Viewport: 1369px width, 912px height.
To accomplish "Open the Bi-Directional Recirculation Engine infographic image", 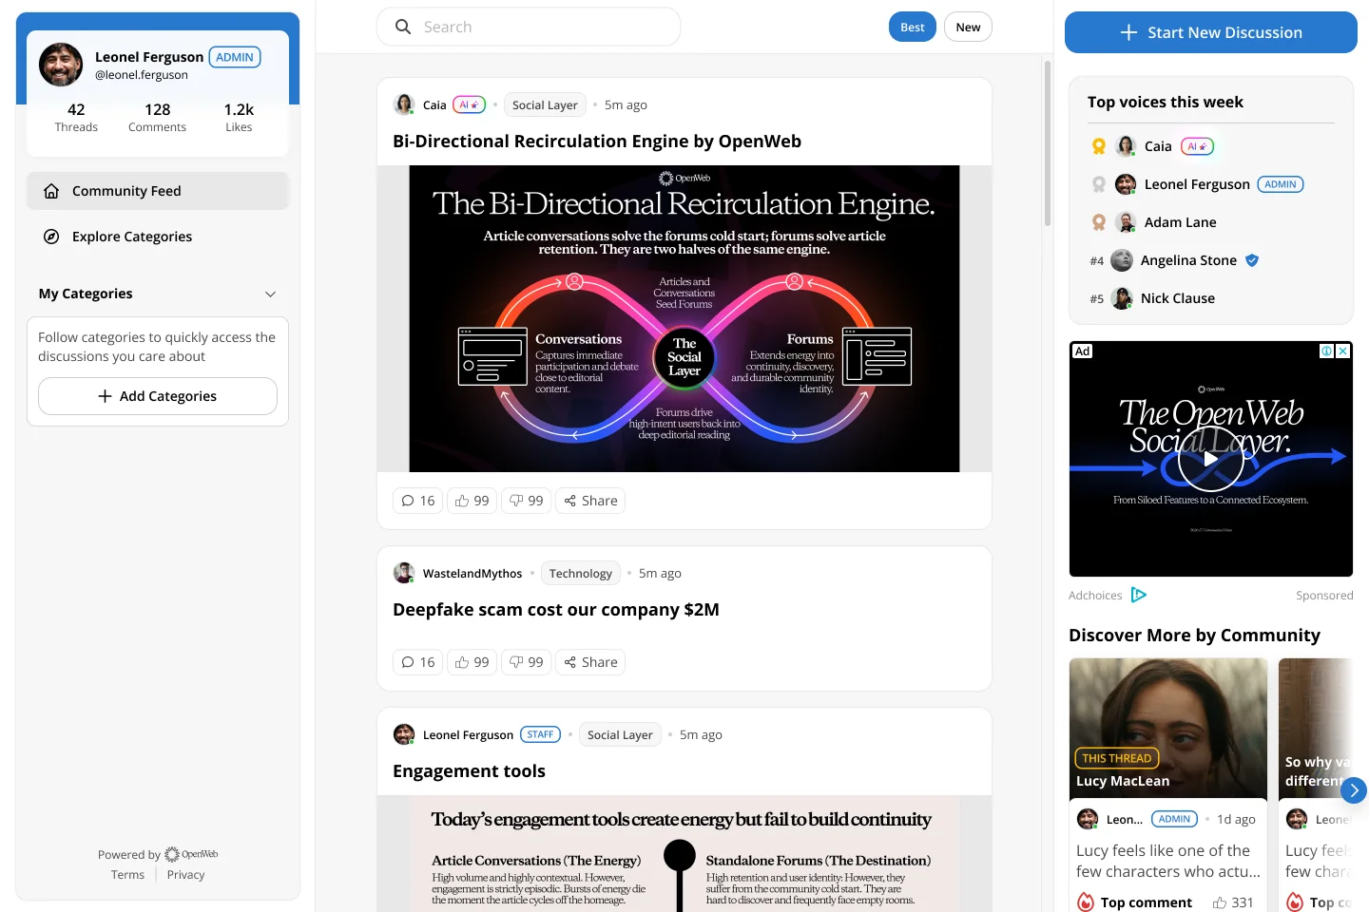I will click(684, 318).
